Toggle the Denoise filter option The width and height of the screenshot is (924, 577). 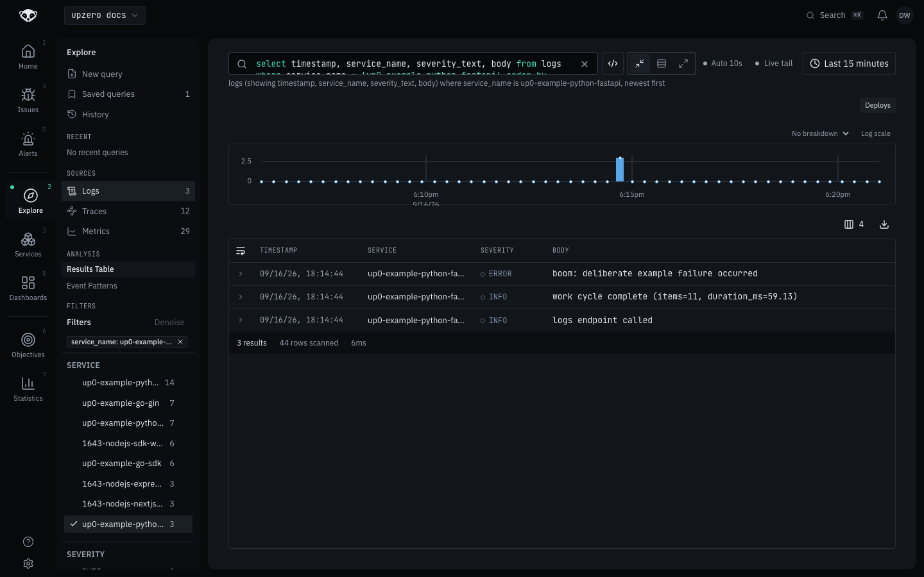click(x=169, y=322)
